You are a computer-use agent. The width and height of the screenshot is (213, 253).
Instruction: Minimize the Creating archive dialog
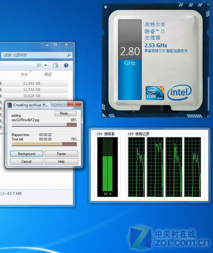pos(55,104)
